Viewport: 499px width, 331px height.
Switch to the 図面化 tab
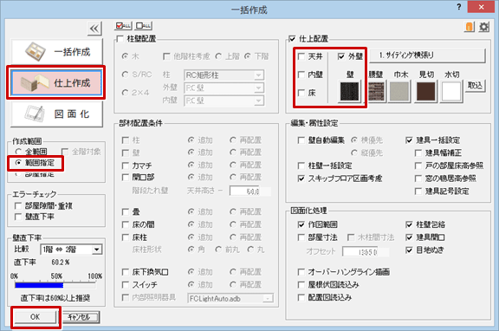point(57,114)
